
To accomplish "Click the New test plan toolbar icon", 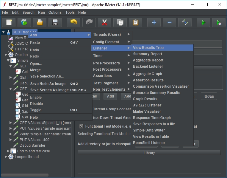I will coord(9,22).
